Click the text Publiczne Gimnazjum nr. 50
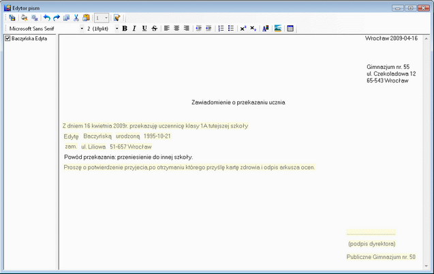434x274 pixels. 381,257
